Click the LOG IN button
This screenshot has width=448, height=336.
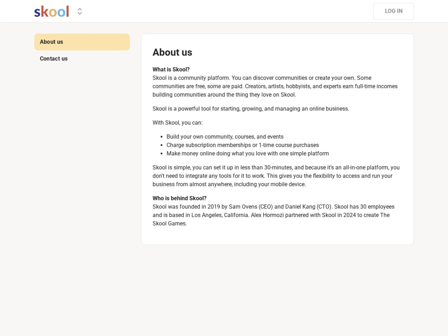click(393, 11)
